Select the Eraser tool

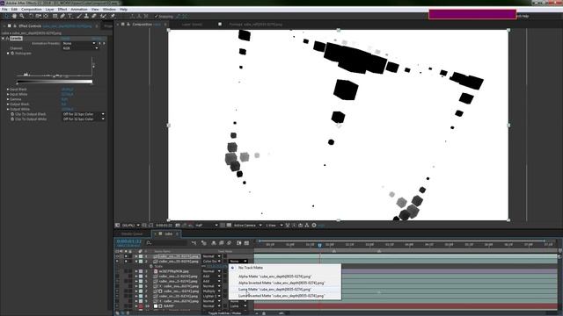click(94, 16)
